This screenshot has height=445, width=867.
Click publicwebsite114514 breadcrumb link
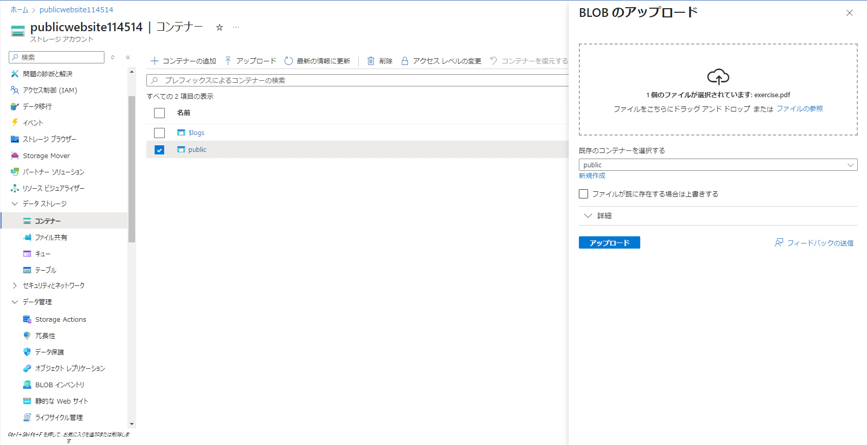(76, 10)
